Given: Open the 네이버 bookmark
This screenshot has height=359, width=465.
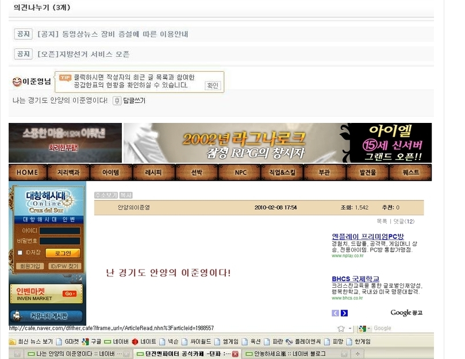Looking at the screenshot, I should click(x=117, y=342).
